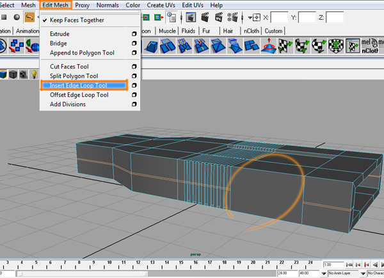Open the Edit Mesh menu
This screenshot has width=384, height=278.
tap(55, 5)
